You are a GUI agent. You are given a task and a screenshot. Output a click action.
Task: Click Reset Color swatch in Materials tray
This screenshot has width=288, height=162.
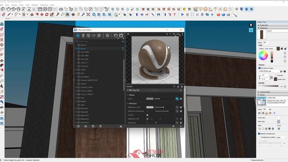click(275, 79)
